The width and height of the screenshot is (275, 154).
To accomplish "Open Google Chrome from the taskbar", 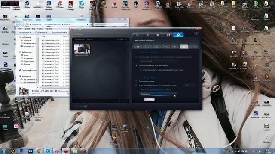I will coord(39,151).
